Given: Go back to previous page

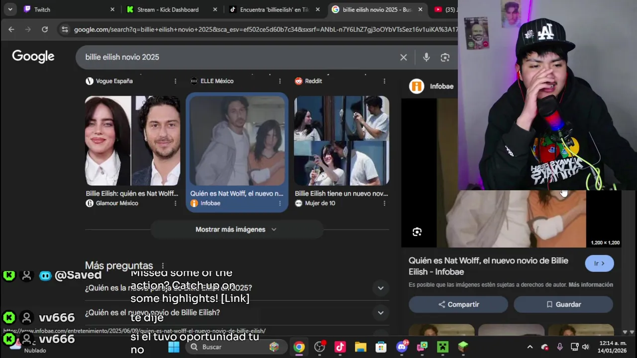Looking at the screenshot, I should (x=11, y=29).
